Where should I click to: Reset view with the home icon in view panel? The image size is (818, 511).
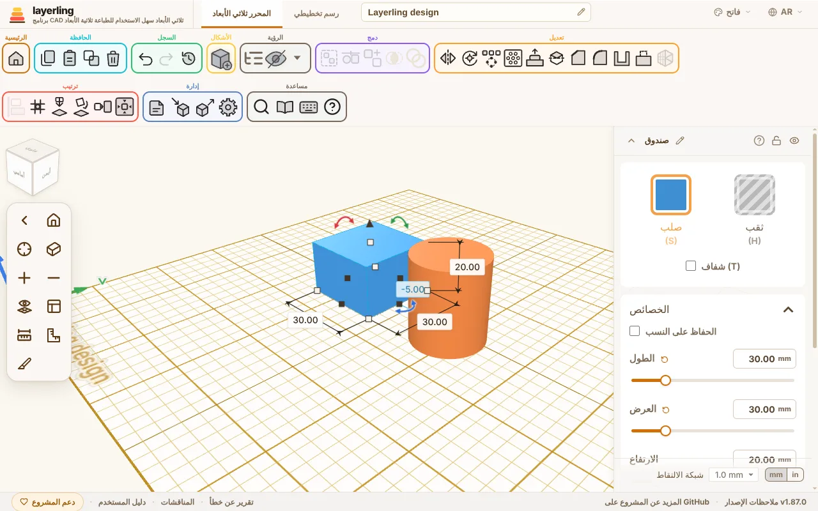coord(54,220)
